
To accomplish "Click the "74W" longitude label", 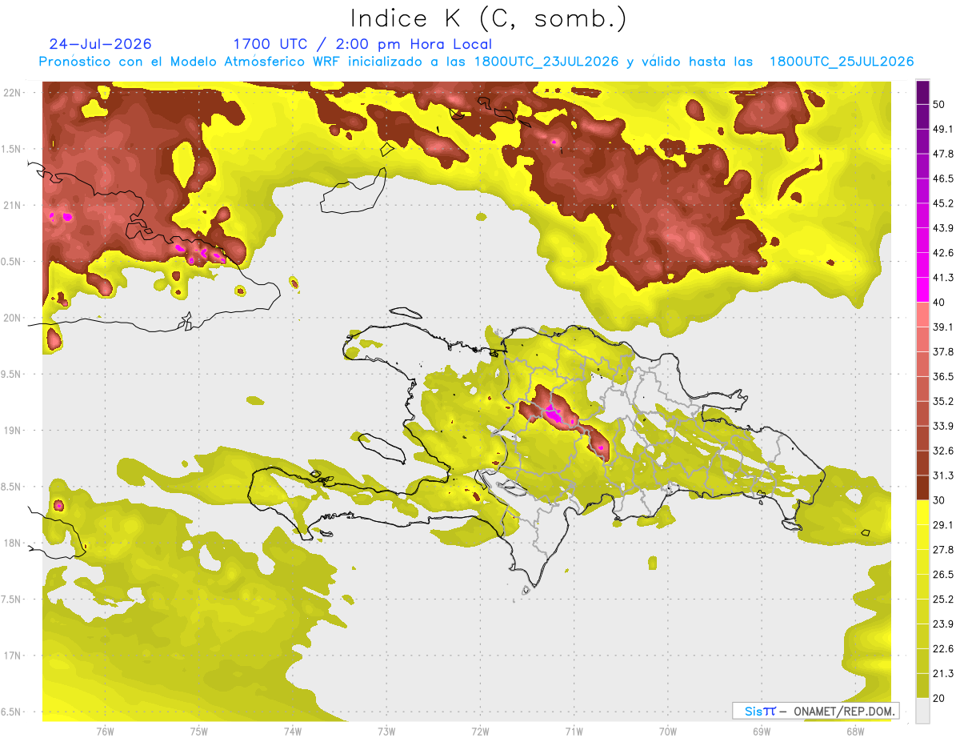I will 293,731.
